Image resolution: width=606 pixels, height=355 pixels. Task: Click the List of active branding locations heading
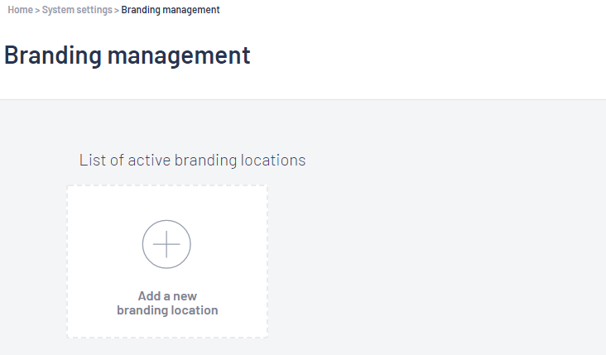(192, 160)
